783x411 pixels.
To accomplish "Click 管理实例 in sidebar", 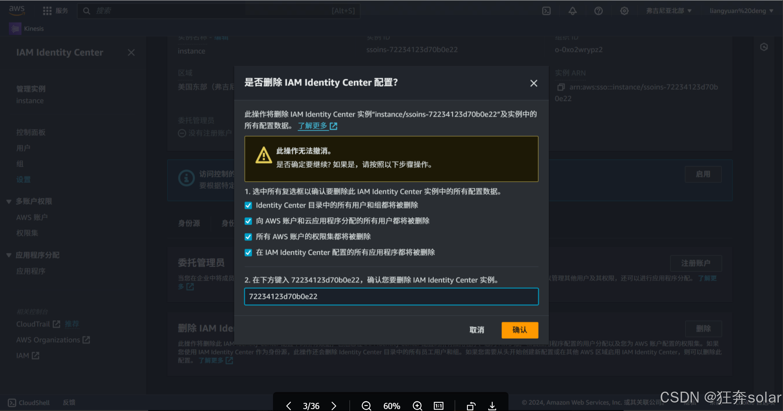I will (31, 89).
